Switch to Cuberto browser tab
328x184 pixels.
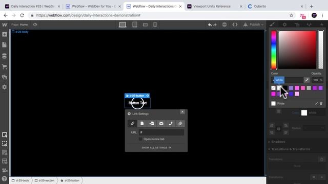click(x=276, y=7)
